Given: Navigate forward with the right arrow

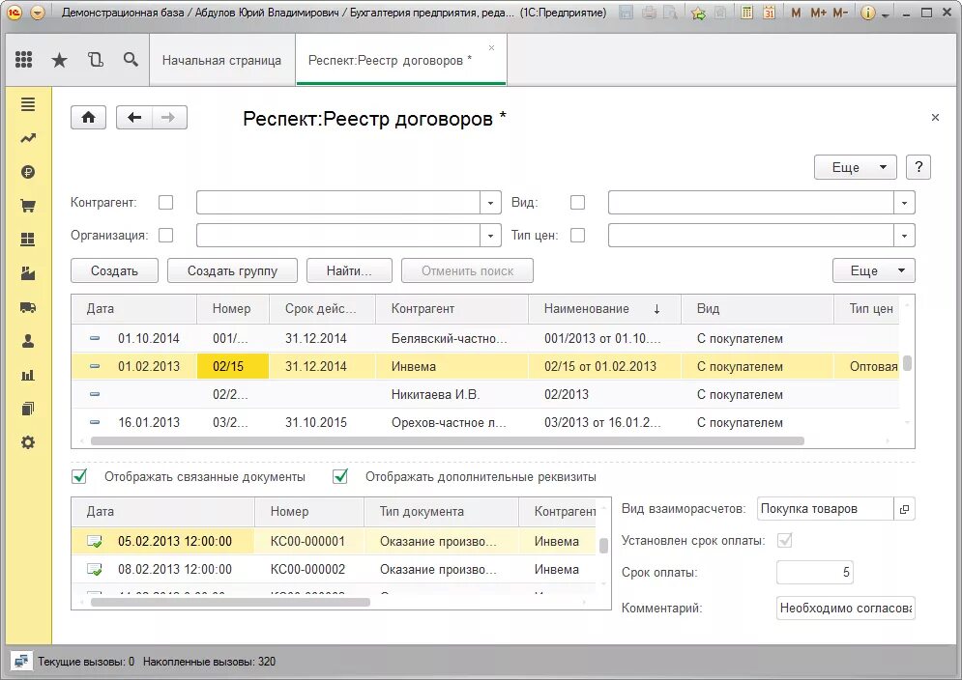Looking at the screenshot, I should [168, 117].
